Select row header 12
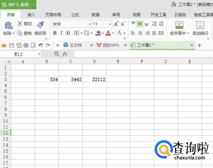This screenshot has width=213, height=168. point(5,133)
